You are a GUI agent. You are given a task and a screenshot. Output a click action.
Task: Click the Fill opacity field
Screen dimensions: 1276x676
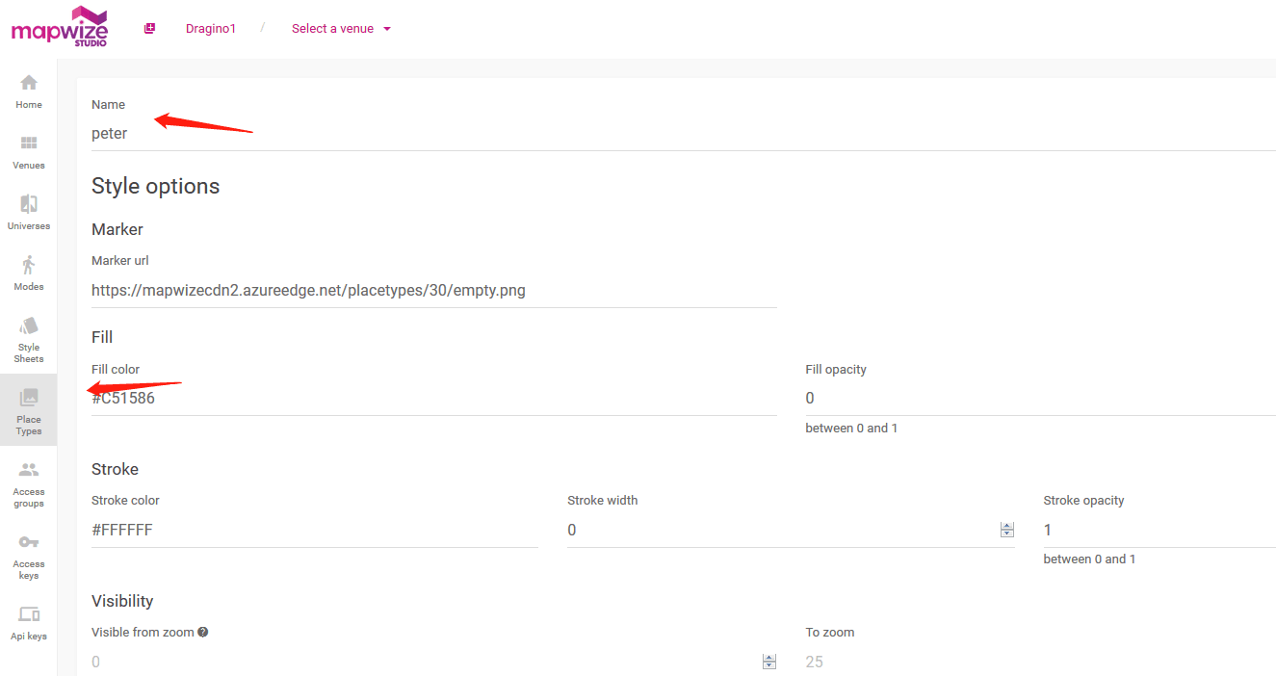(1041, 398)
